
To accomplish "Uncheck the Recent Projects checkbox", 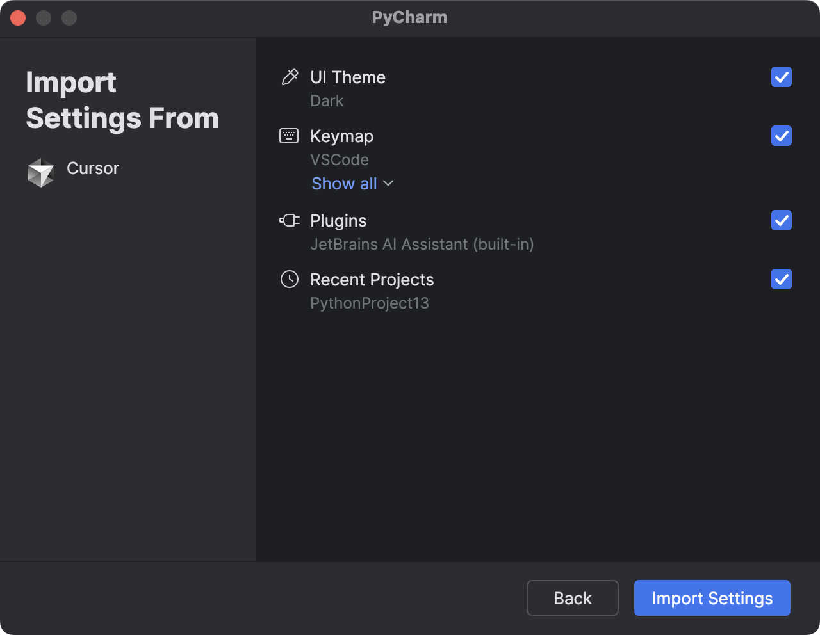I will coord(781,279).
